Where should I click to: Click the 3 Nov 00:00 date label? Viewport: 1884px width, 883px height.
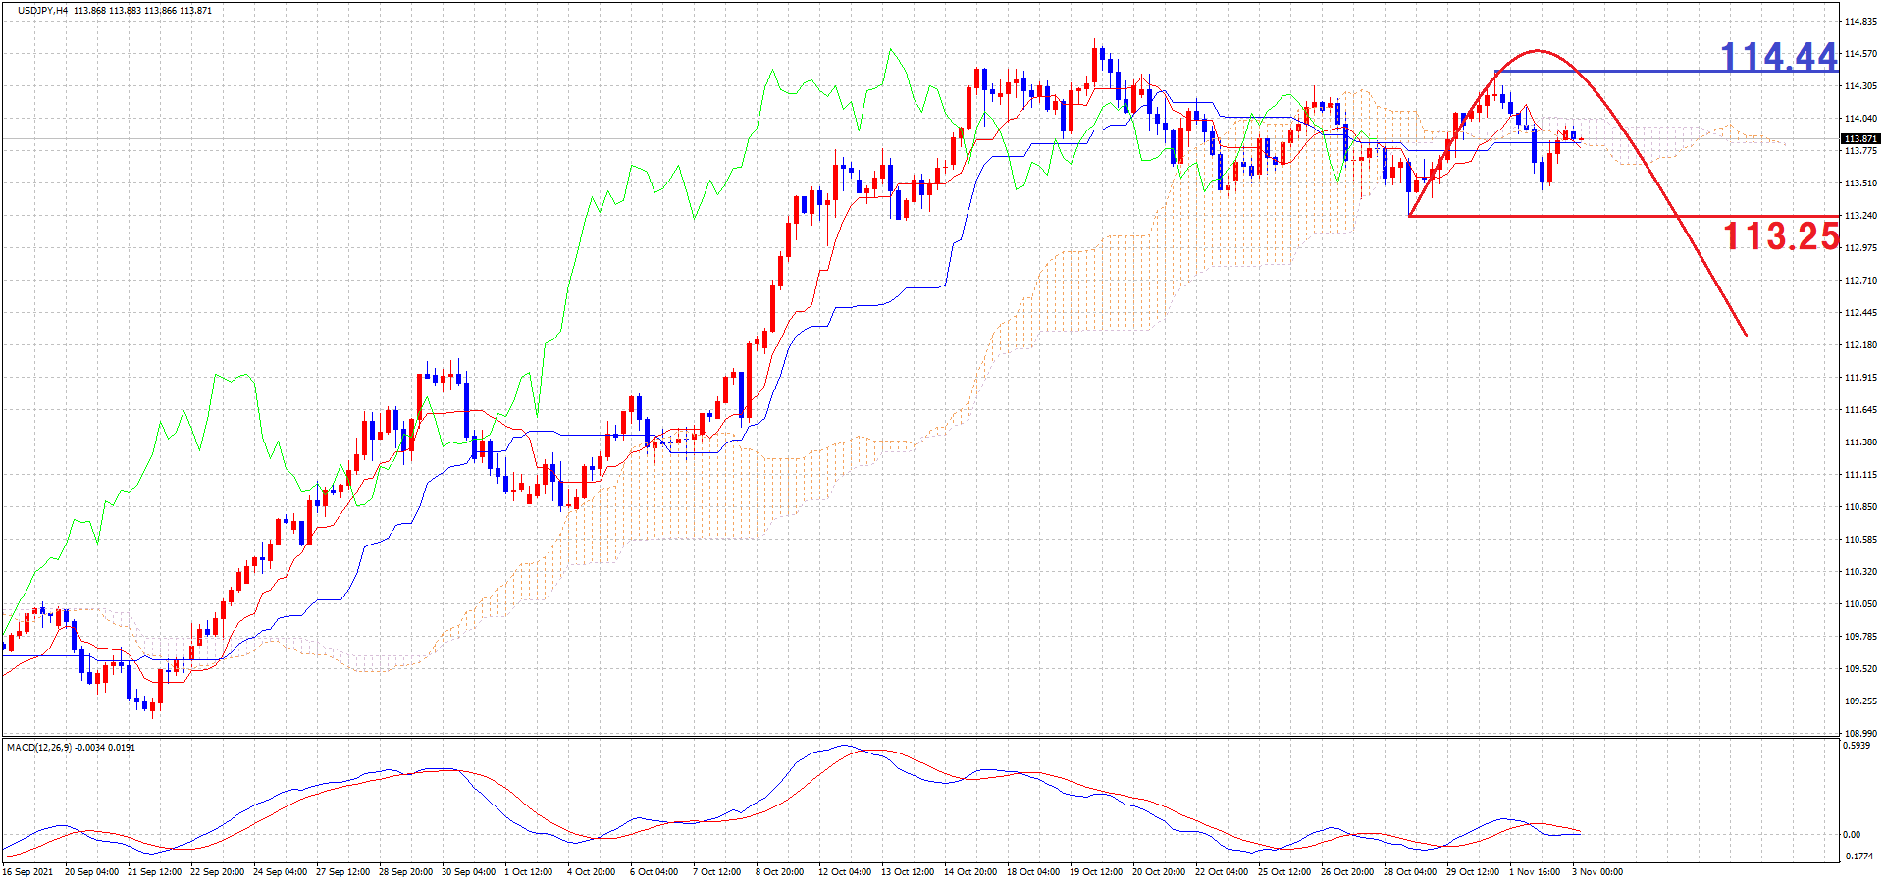[1597, 872]
